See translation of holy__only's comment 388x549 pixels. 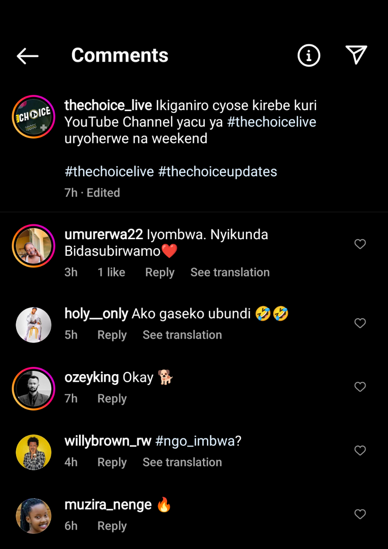tap(182, 335)
